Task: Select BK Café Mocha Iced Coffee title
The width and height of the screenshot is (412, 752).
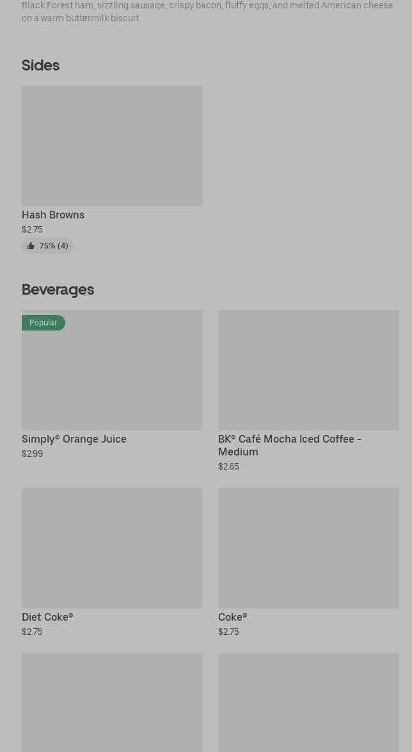Action: coord(290,445)
